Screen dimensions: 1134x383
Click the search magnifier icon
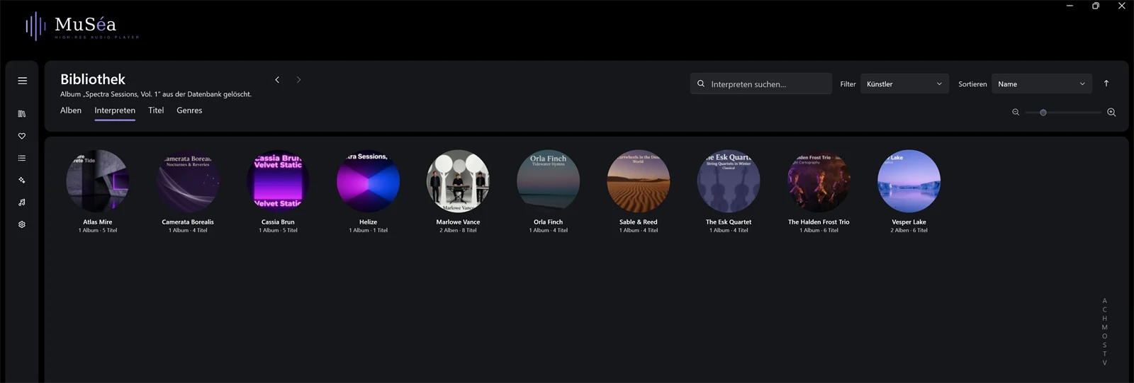click(x=701, y=84)
